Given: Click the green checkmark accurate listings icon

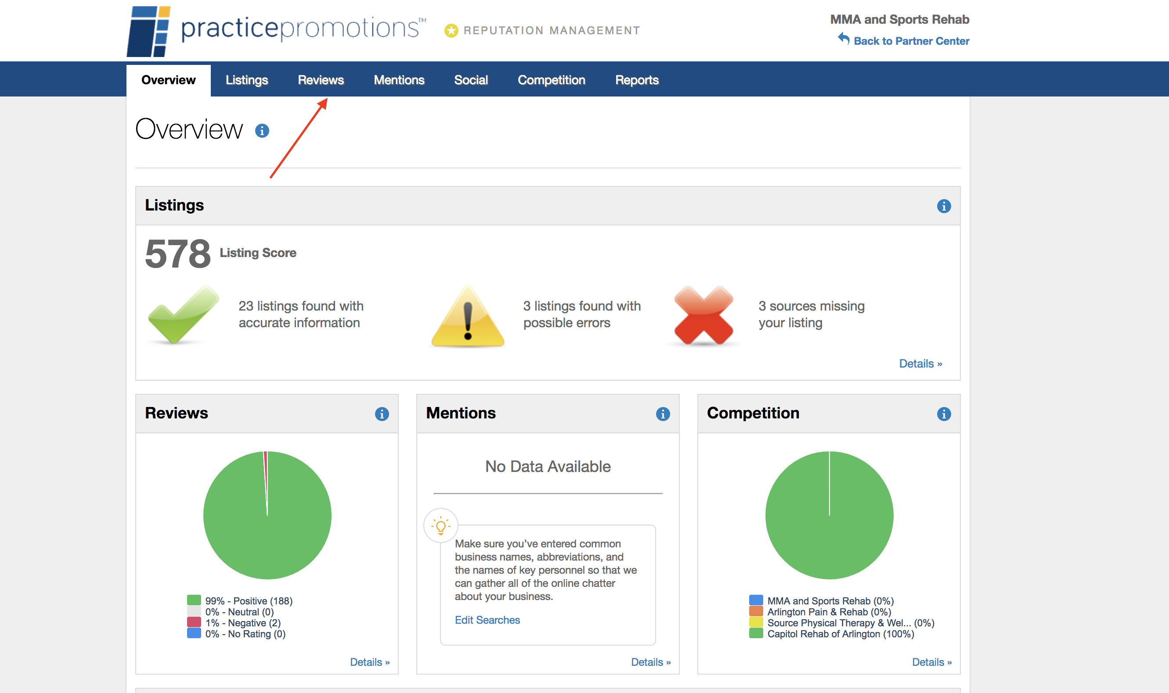Looking at the screenshot, I should pyautogui.click(x=183, y=315).
